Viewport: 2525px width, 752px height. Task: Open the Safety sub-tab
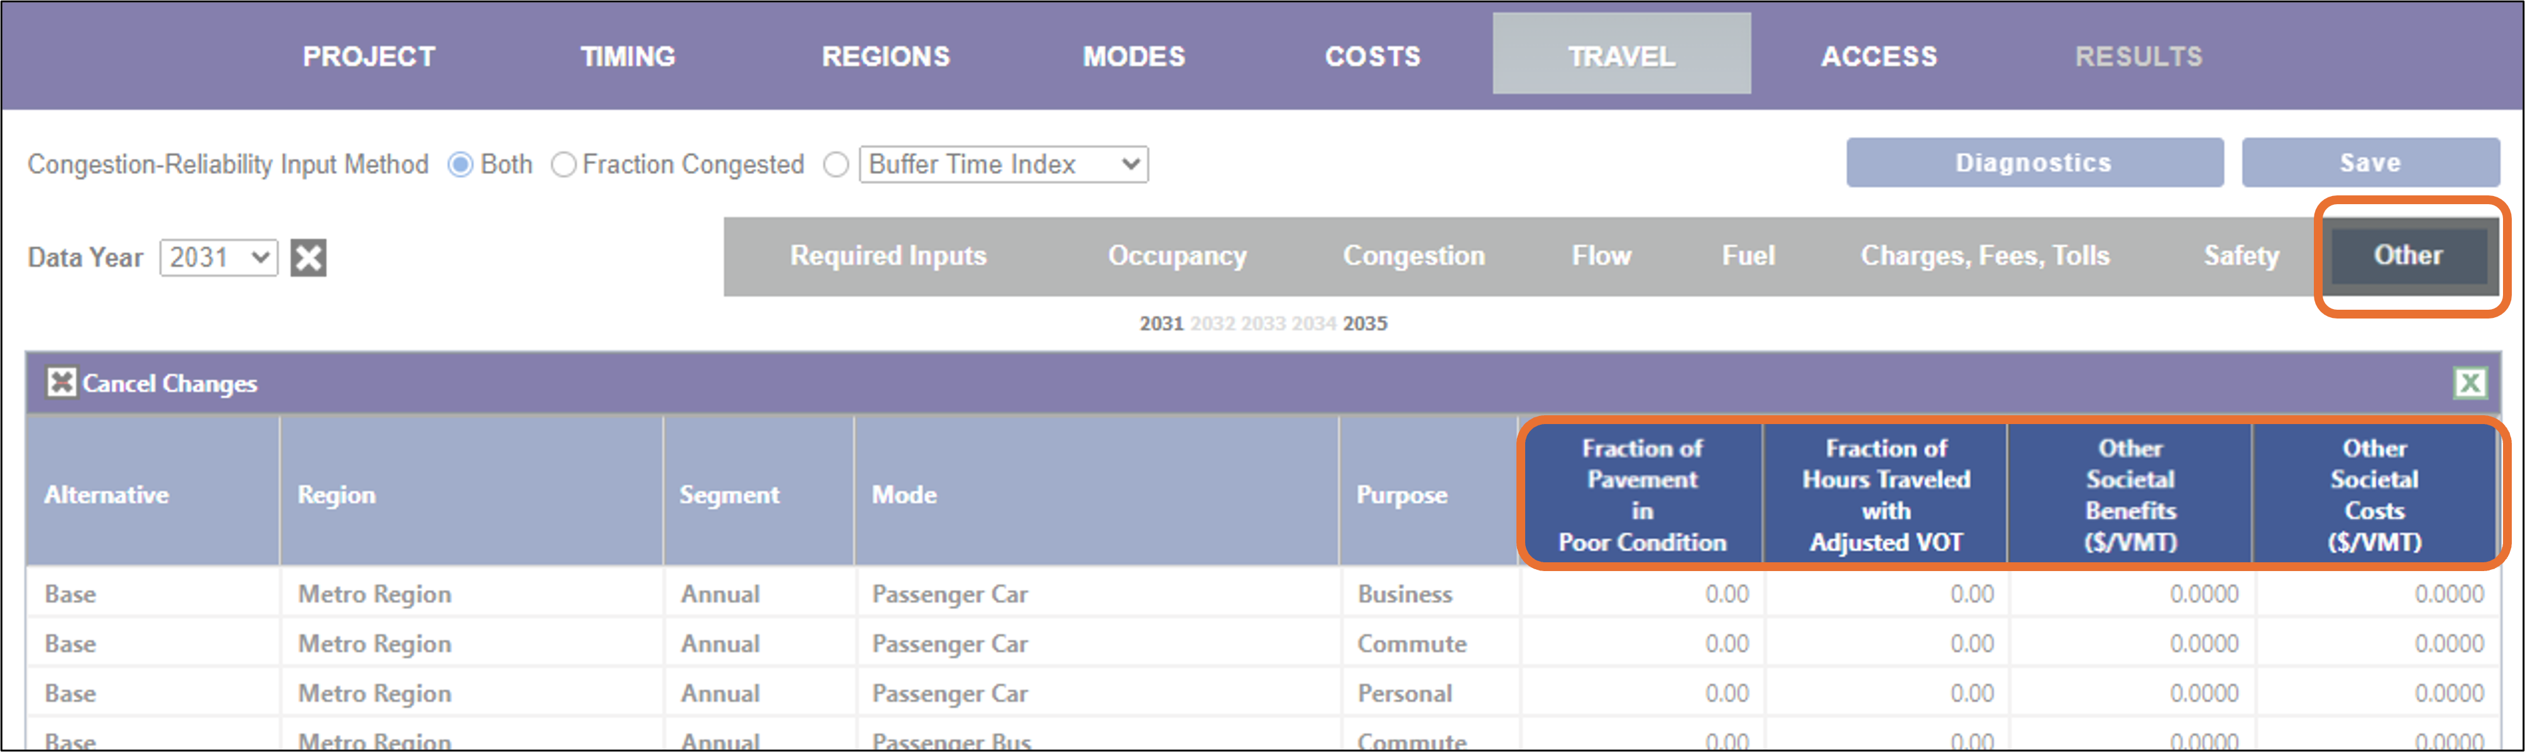pyautogui.click(x=2241, y=256)
